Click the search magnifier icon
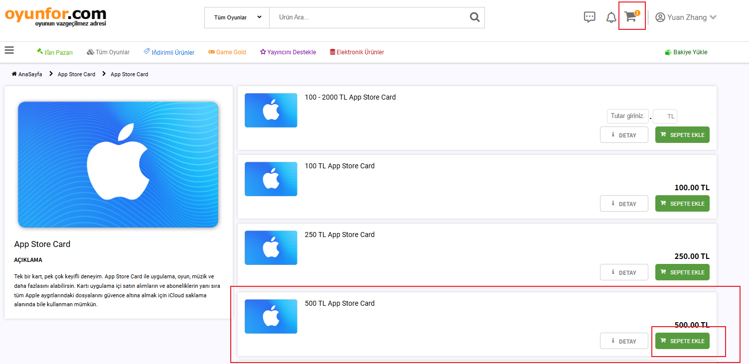The width and height of the screenshot is (749, 364). [x=474, y=17]
